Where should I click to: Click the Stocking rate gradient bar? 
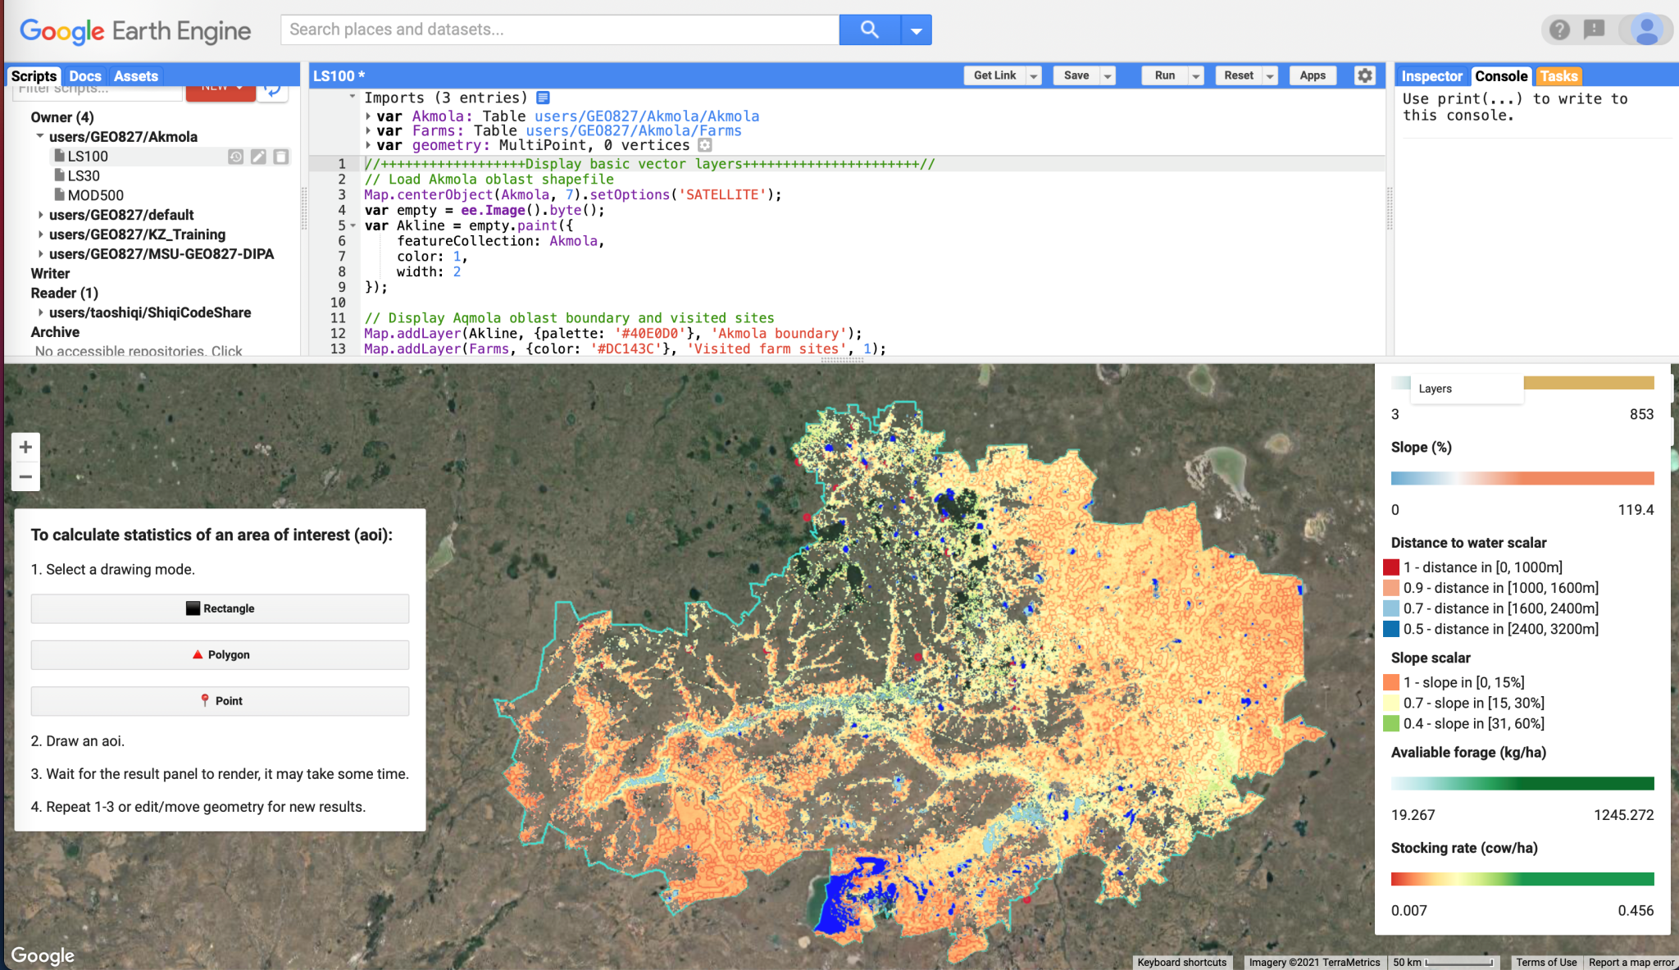tap(1522, 879)
